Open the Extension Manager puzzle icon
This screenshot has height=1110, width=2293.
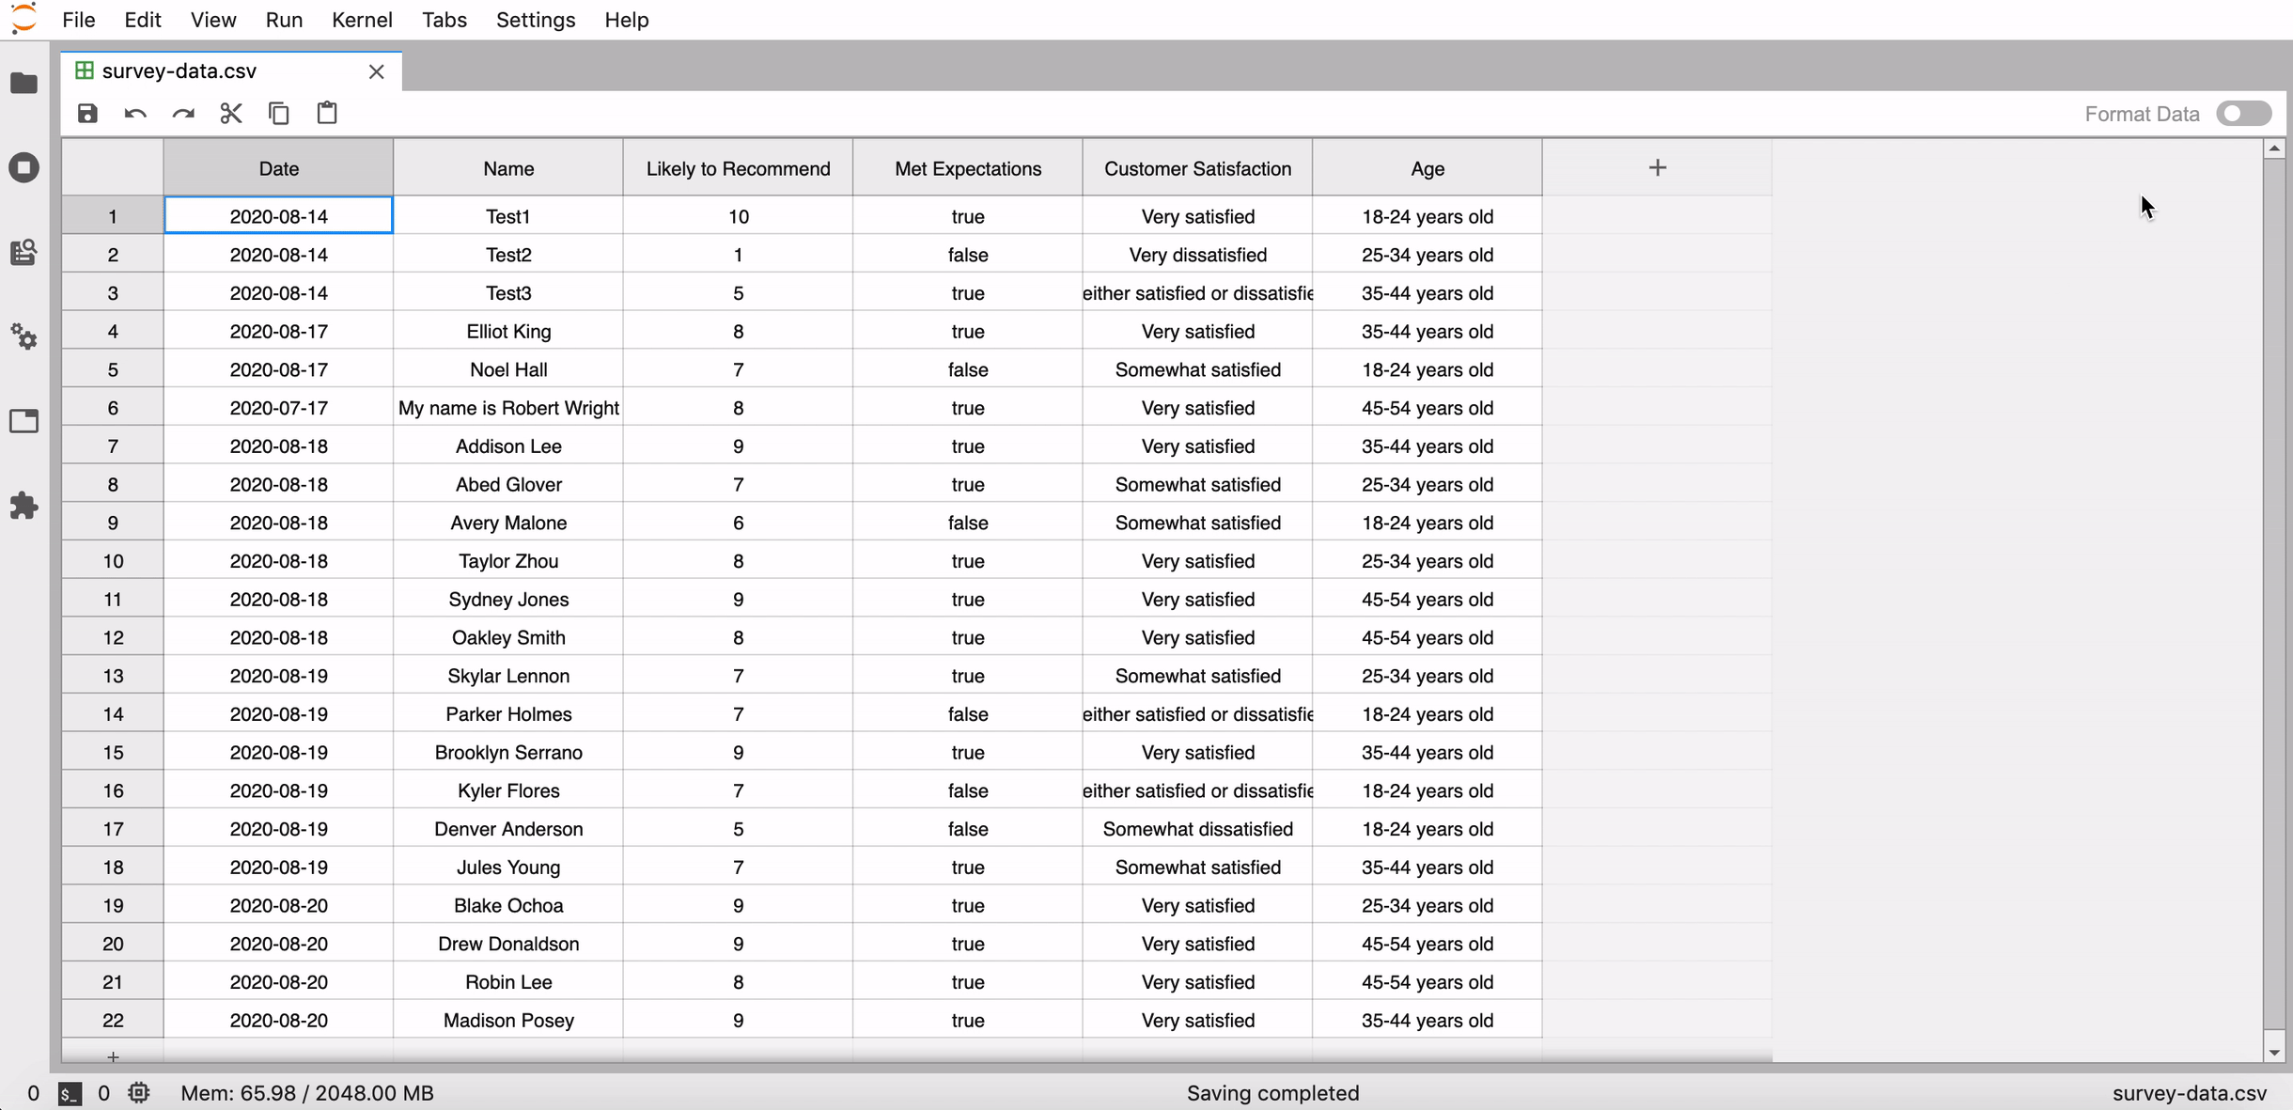point(24,506)
